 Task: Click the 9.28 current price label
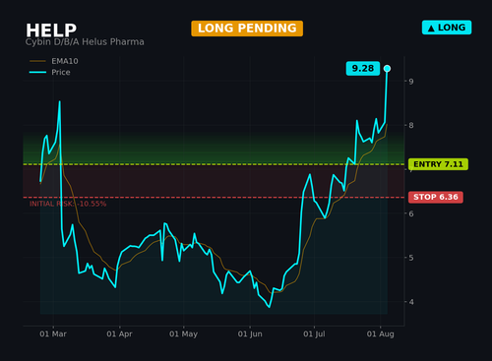[x=363, y=69]
